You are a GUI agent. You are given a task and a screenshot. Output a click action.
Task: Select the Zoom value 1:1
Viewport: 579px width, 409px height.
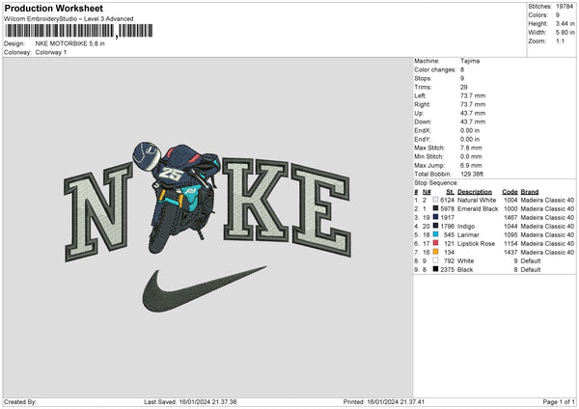(x=560, y=41)
